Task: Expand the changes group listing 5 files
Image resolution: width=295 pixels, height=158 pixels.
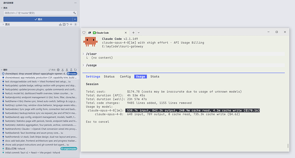Action: [3, 24]
